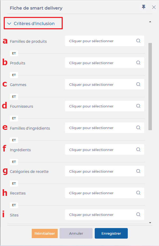Click search icon for Catégories de recette
The height and width of the screenshot is (246, 159).
(x=138, y=171)
